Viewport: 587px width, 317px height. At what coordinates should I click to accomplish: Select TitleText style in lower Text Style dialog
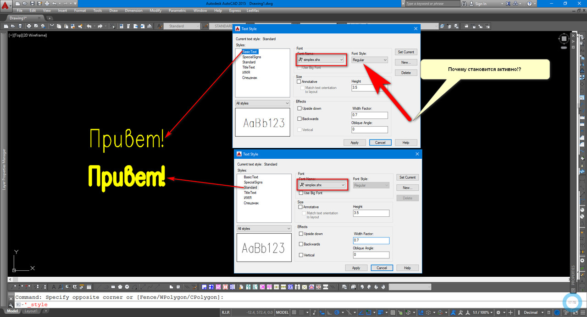point(250,193)
